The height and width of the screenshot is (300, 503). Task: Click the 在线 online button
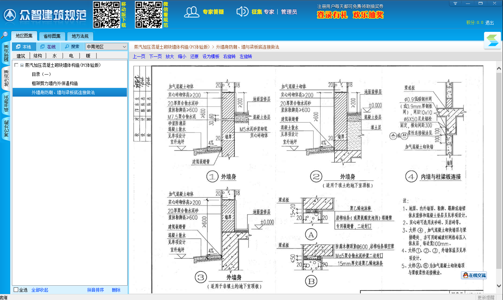tap(48, 47)
